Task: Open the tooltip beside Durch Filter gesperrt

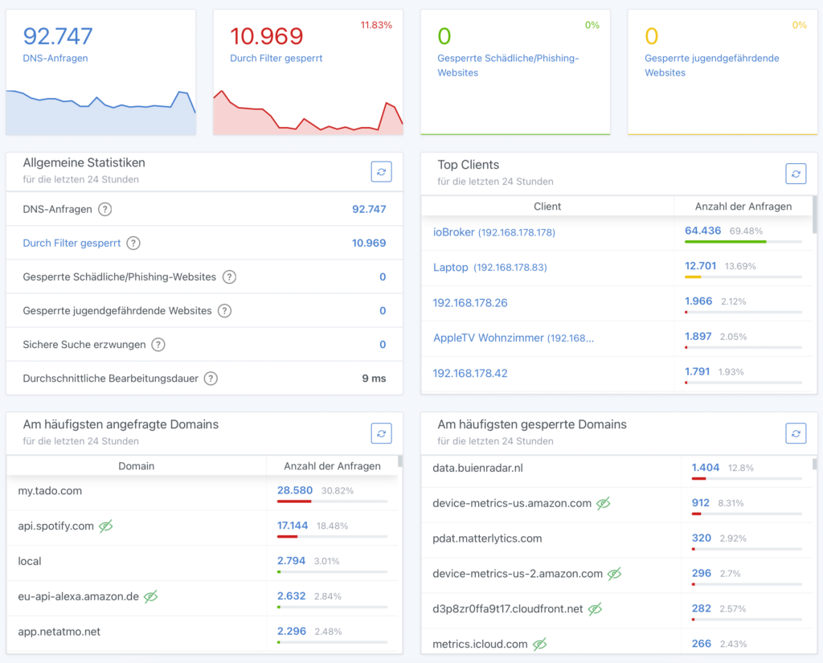Action: pyautogui.click(x=133, y=243)
